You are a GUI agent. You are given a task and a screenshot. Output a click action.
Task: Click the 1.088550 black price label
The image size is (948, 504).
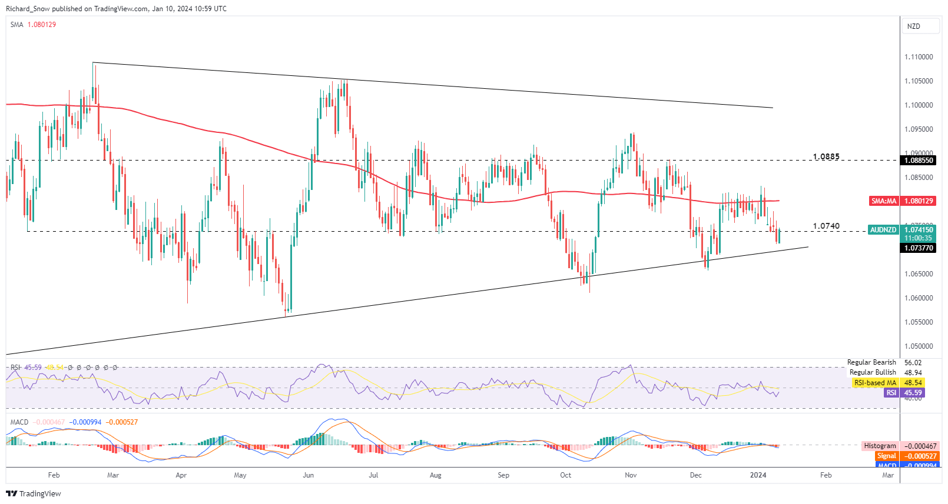(x=919, y=161)
